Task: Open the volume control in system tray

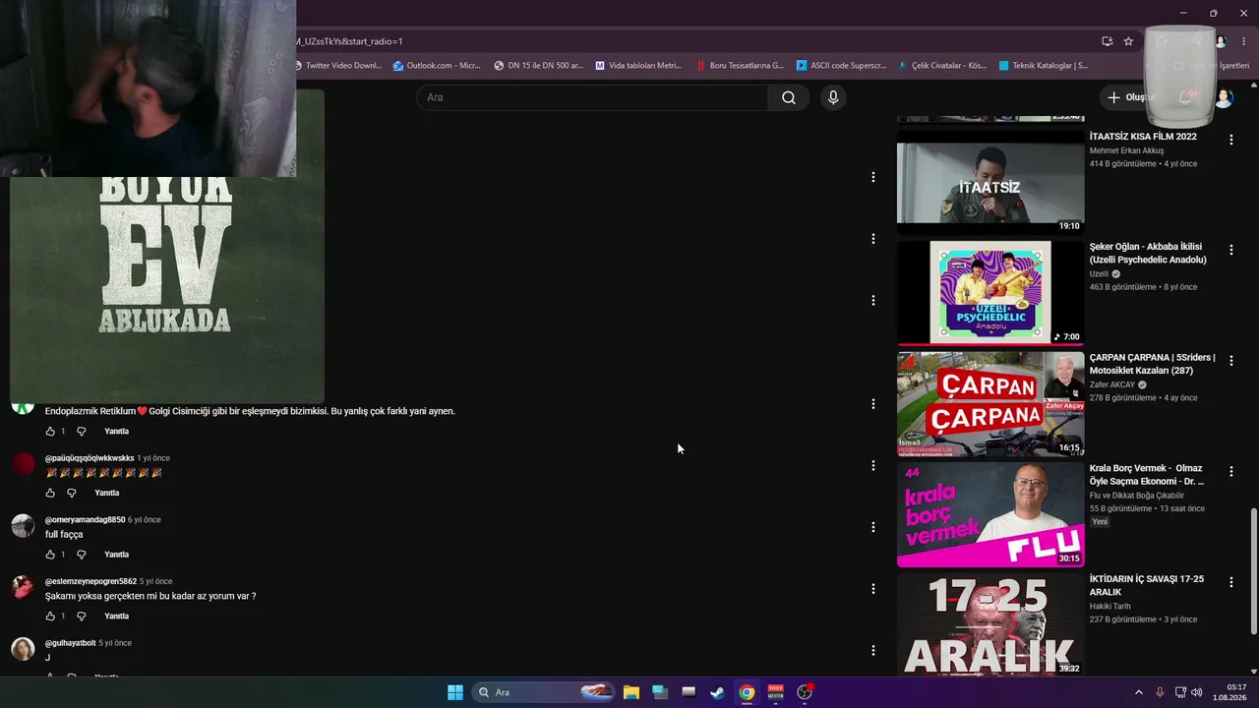Action: click(1197, 692)
